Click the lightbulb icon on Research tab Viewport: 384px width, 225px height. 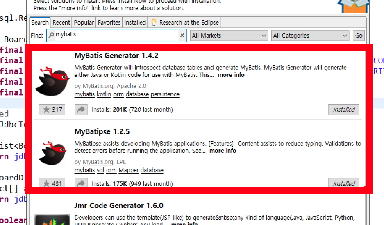(154, 22)
